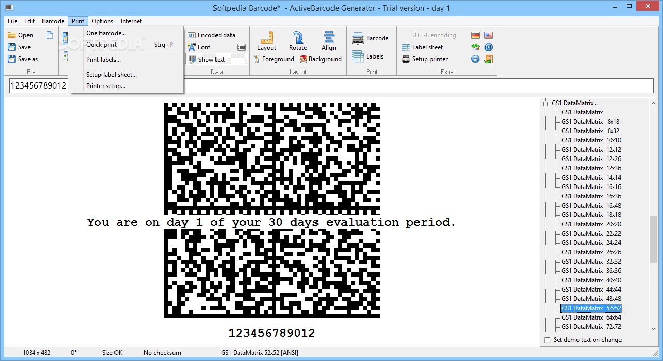Select GS1 DataMatrix 48x48
Screen dimensions: 663x361
click(592, 299)
